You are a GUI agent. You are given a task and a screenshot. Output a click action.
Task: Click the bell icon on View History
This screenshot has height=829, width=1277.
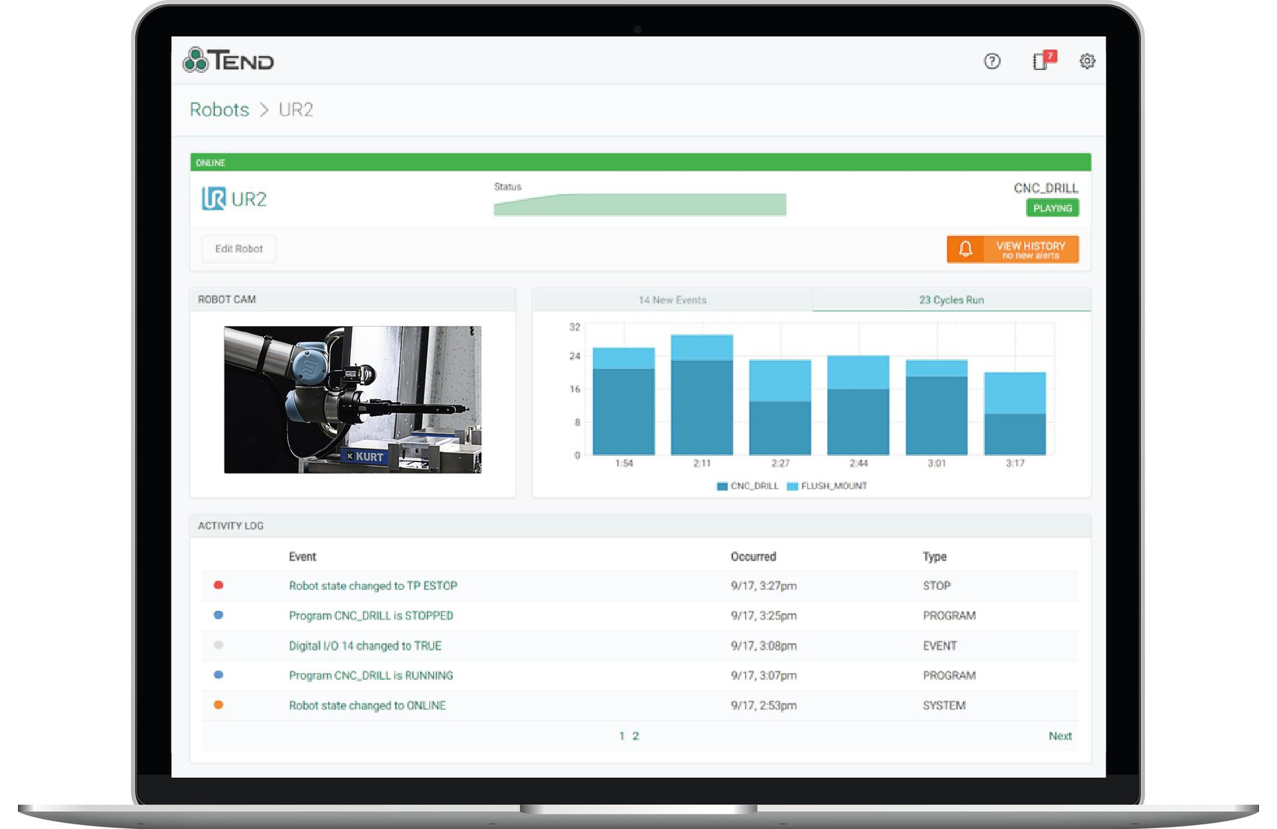(x=966, y=249)
